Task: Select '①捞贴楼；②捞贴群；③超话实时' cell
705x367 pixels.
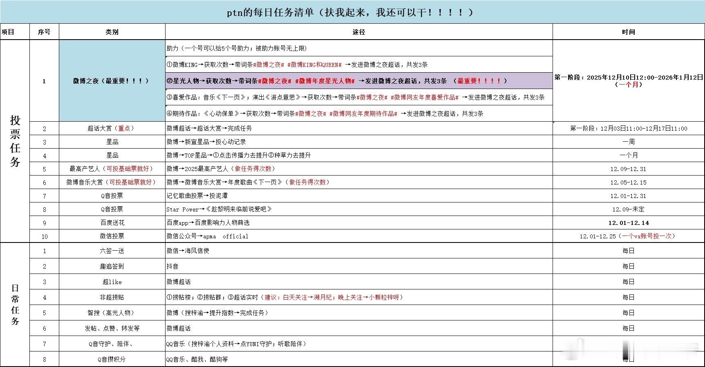Action: (359, 297)
